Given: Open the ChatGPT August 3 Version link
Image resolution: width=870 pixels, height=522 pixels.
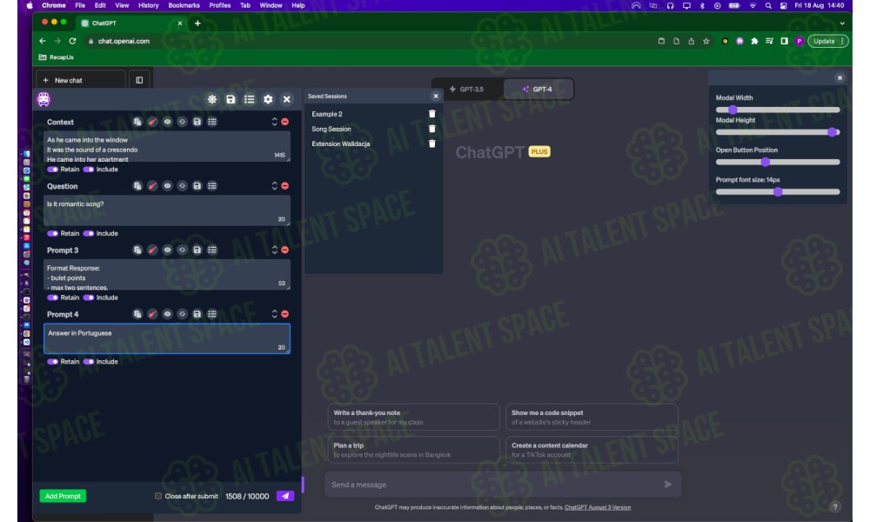Looking at the screenshot, I should point(598,507).
